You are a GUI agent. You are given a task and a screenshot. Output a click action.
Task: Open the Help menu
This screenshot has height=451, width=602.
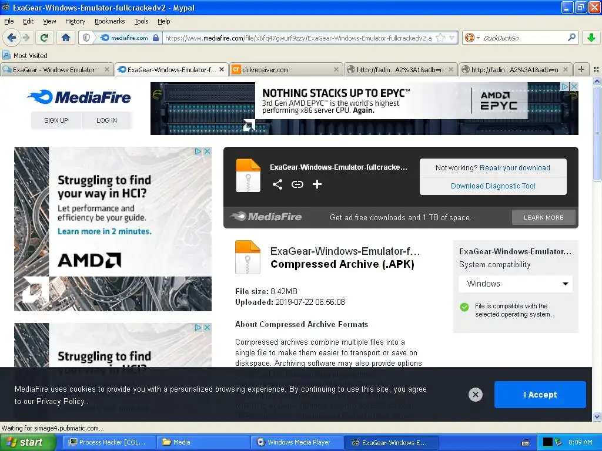(x=163, y=22)
